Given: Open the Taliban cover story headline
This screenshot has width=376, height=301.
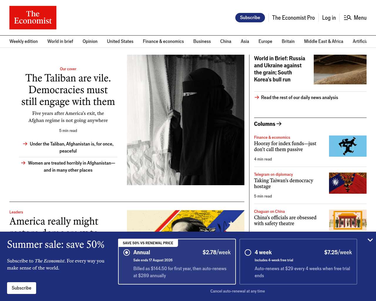Looking at the screenshot, I should 68,90.
